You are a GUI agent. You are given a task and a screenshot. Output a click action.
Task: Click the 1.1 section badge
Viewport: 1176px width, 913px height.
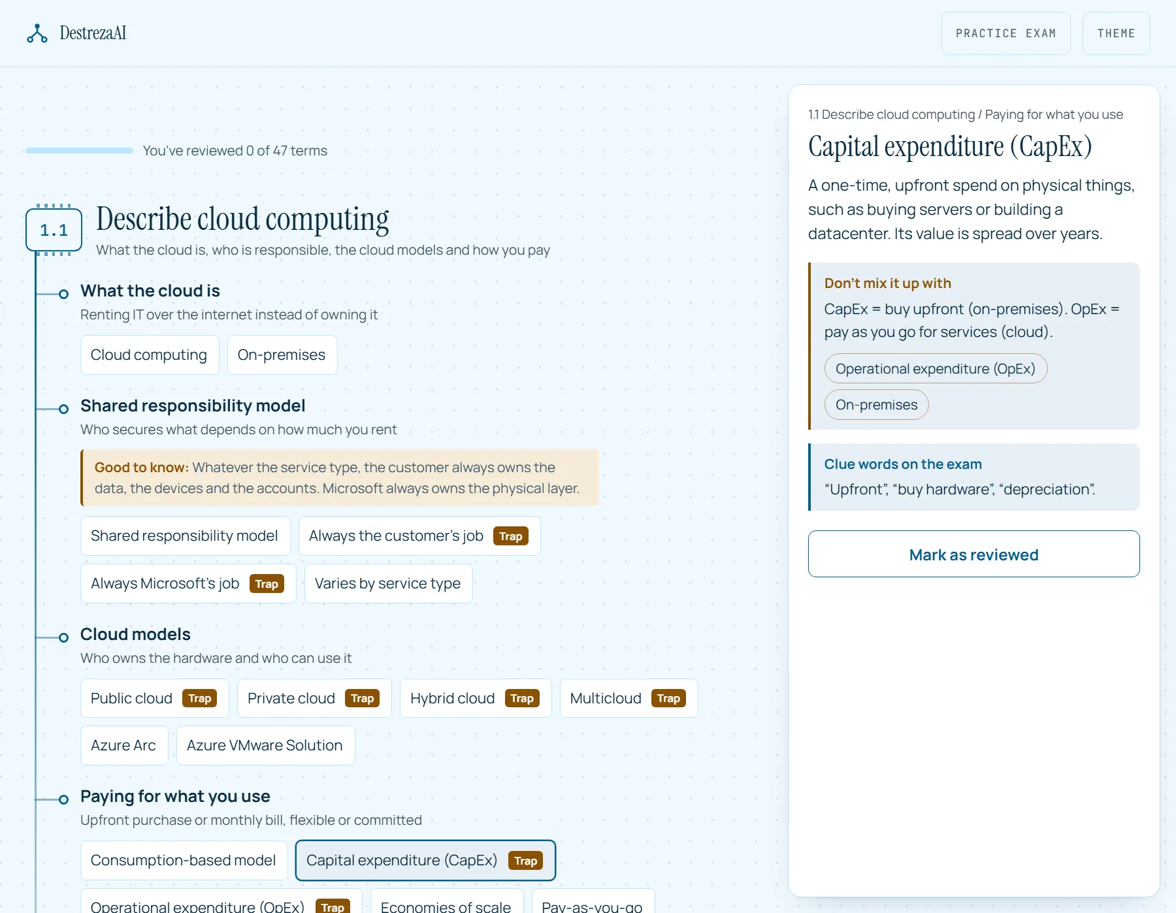coord(54,230)
